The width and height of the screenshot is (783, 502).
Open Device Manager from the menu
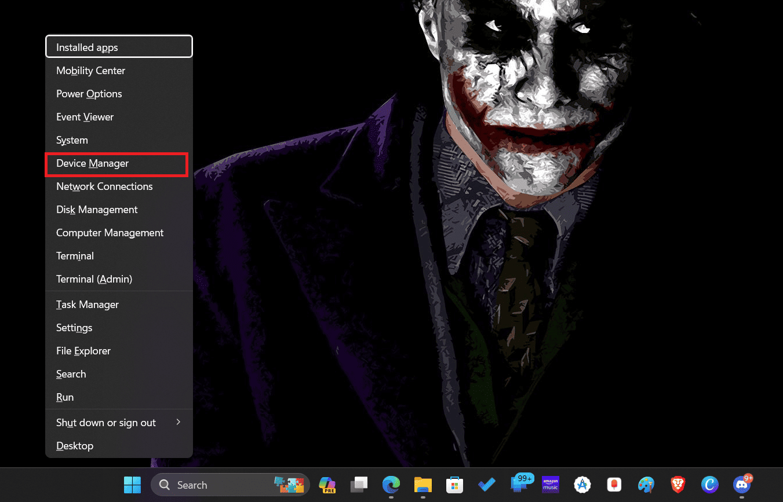(x=93, y=164)
